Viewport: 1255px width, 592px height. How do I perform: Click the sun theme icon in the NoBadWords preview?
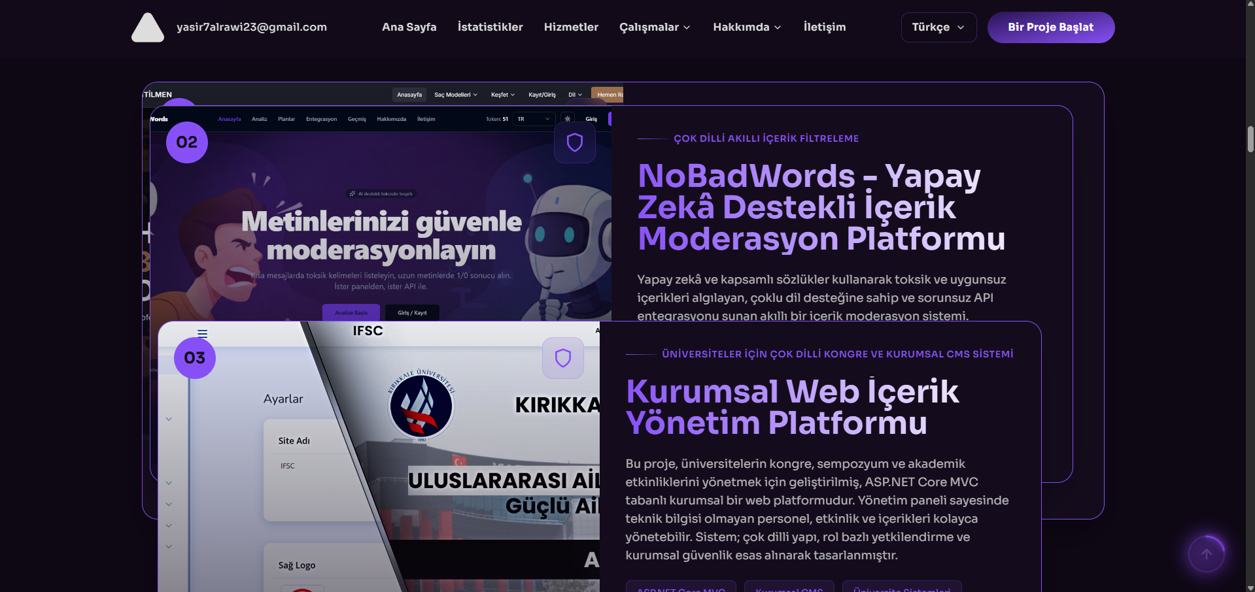[x=568, y=119]
